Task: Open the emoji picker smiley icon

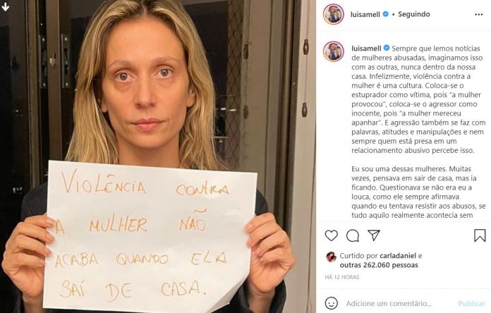Action: pos(332,303)
